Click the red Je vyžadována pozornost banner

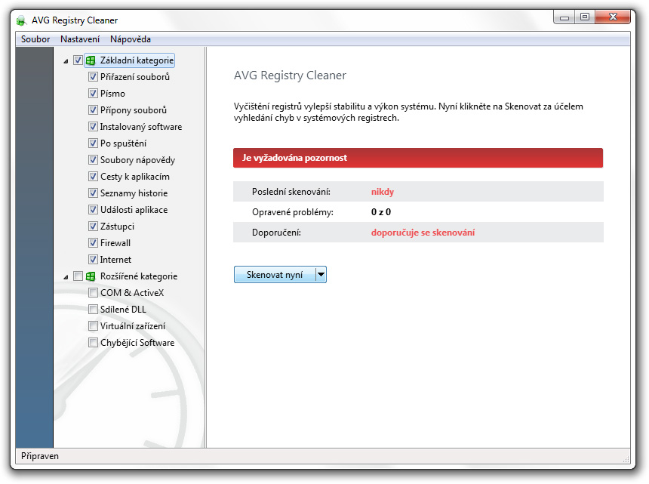[418, 158]
